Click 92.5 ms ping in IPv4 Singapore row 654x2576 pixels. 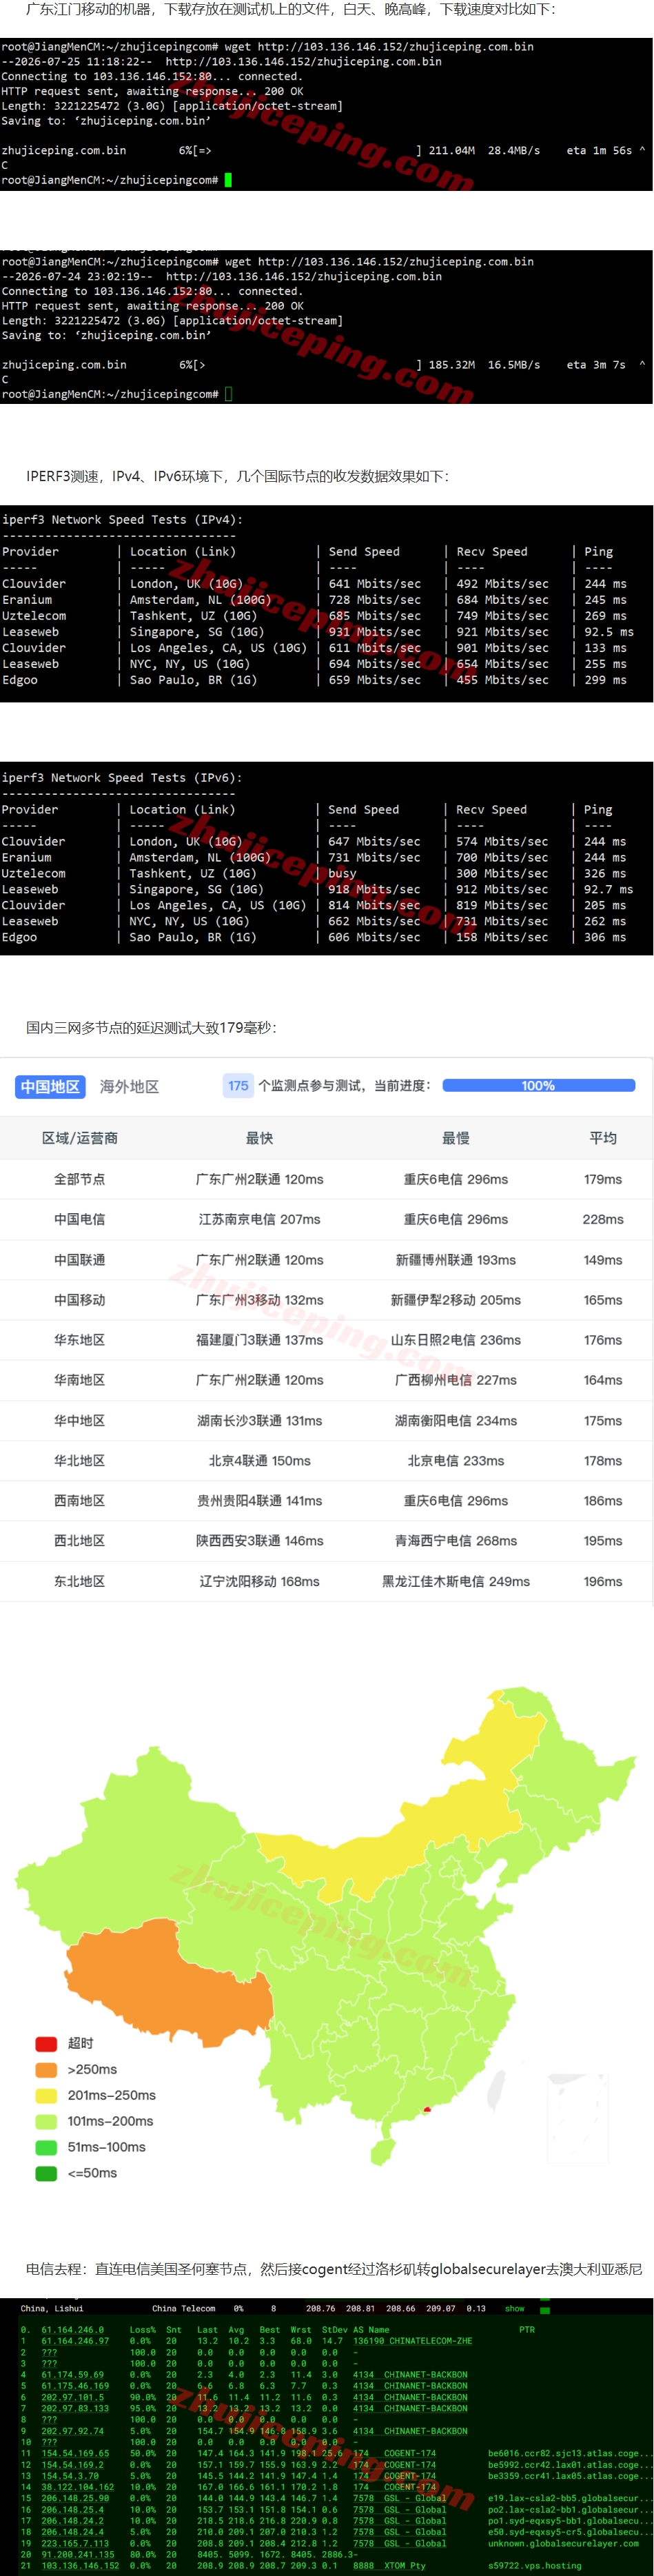609,632
